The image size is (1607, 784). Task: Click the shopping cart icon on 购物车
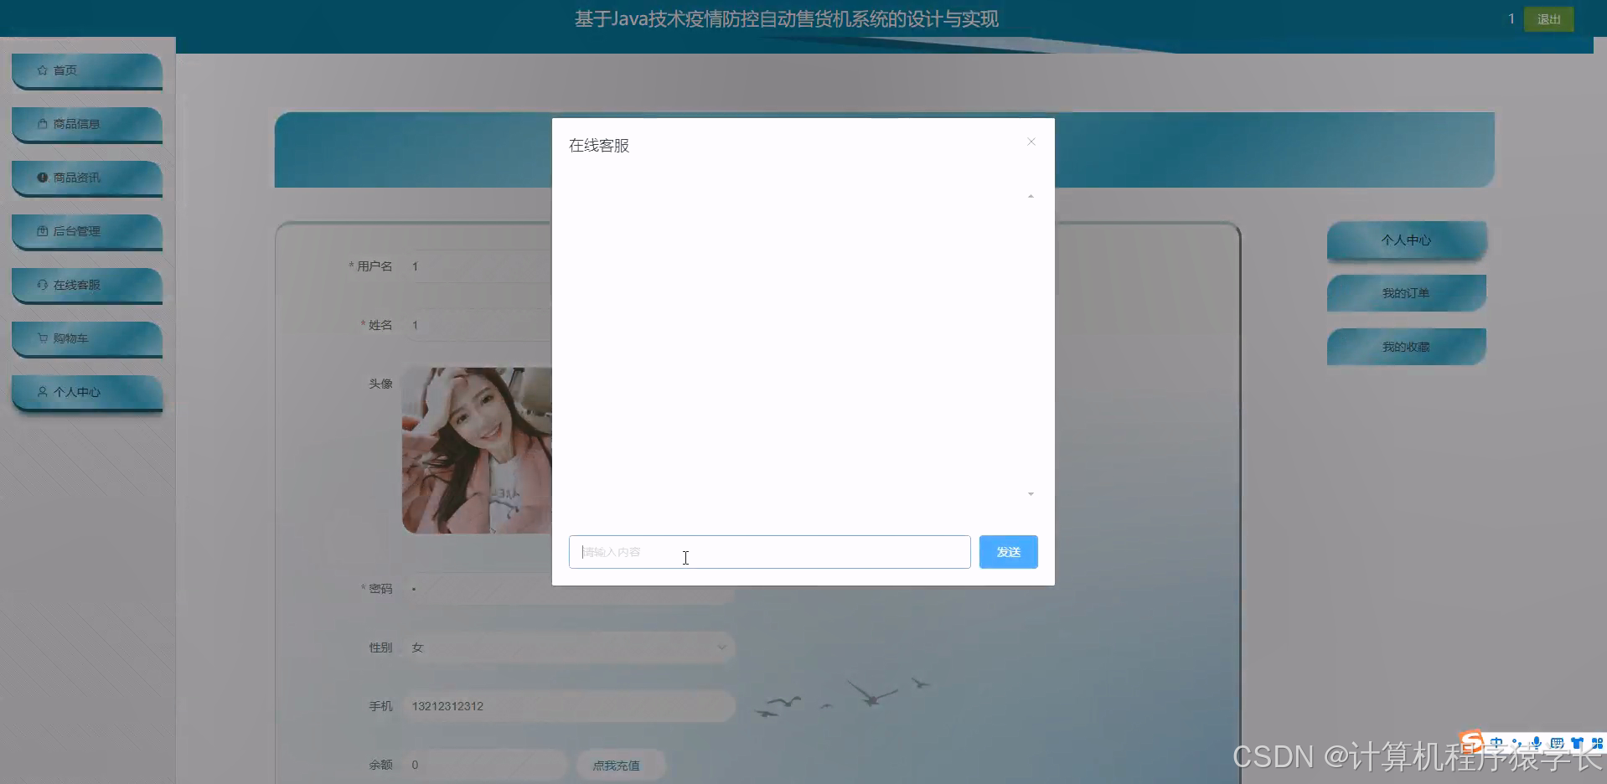(x=42, y=338)
